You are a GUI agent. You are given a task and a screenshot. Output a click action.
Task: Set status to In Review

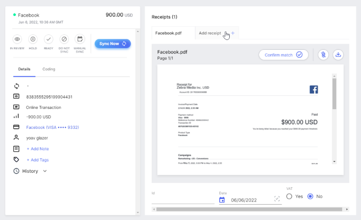[17, 39]
